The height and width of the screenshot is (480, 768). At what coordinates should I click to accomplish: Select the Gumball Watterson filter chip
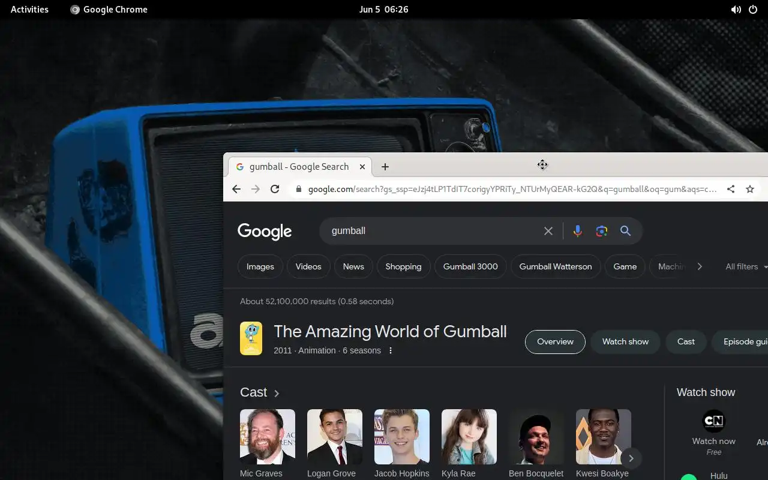pos(556,266)
